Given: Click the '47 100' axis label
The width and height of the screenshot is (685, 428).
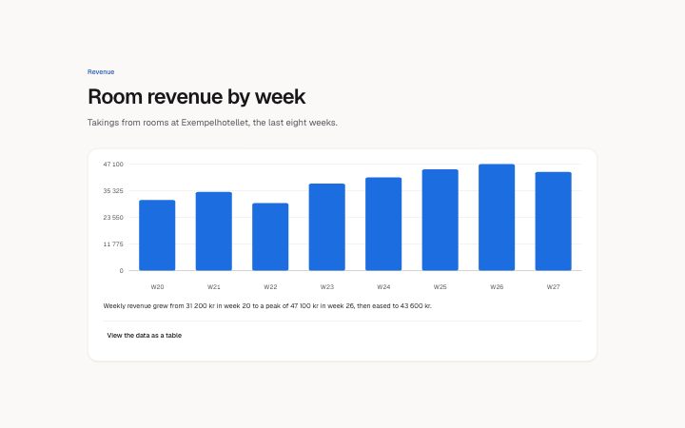Looking at the screenshot, I should 113,165.
